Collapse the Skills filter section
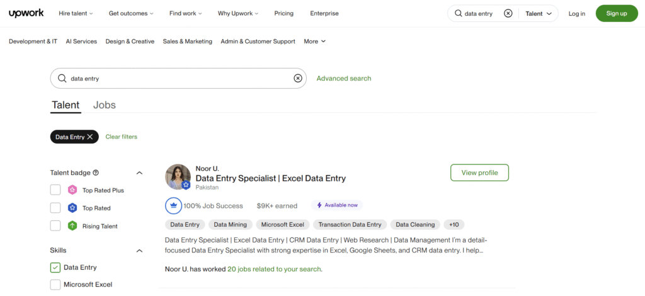The height and width of the screenshot is (296, 645). pyautogui.click(x=139, y=251)
